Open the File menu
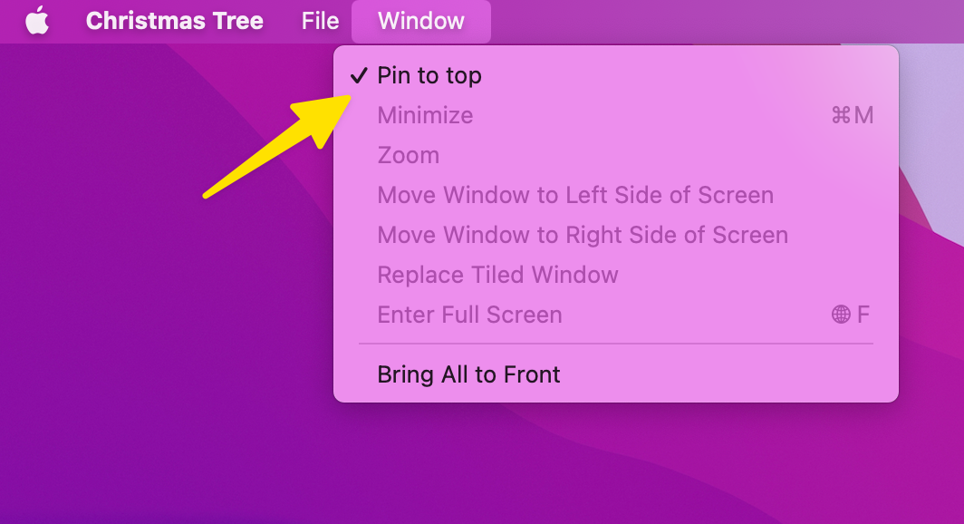964x524 pixels. tap(320, 21)
